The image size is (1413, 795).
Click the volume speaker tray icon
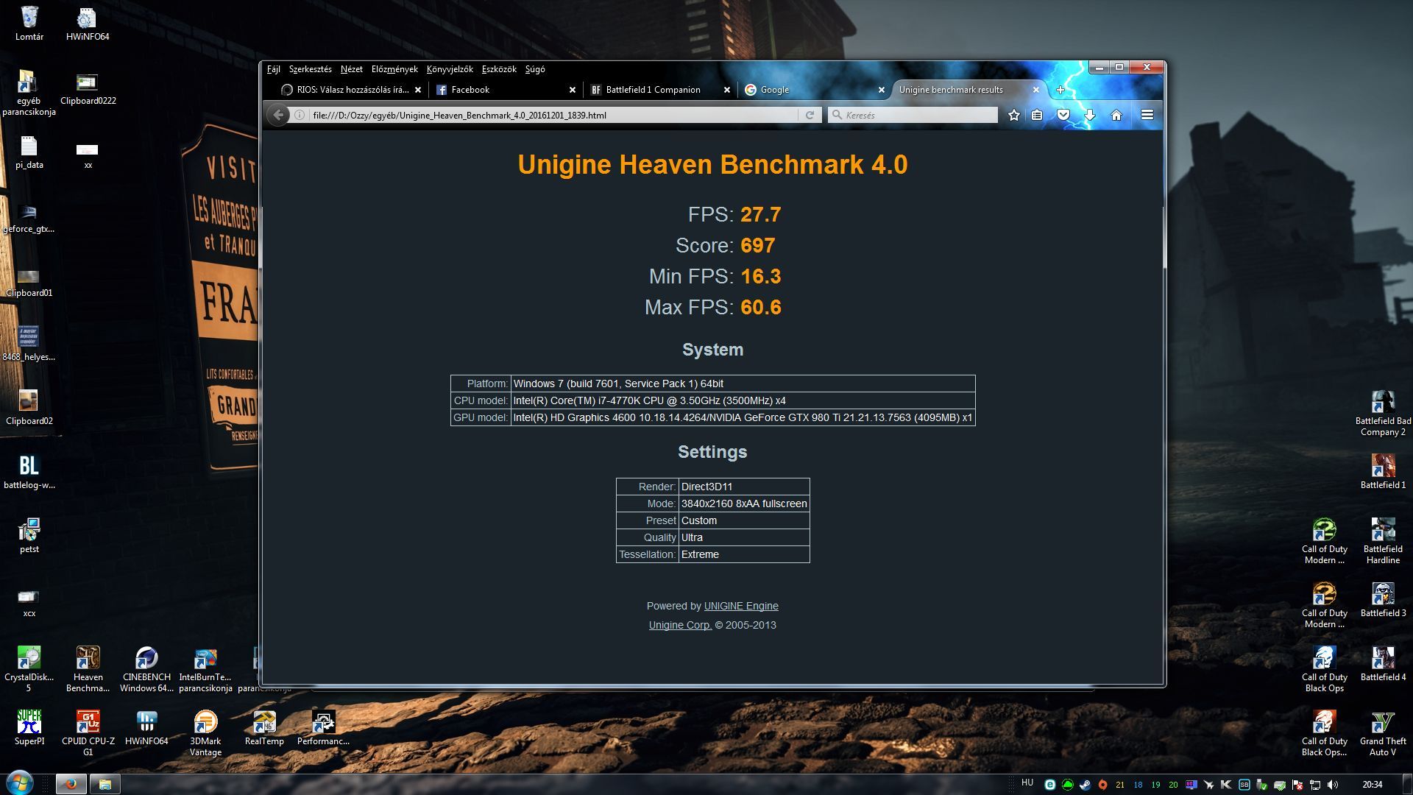(1333, 785)
